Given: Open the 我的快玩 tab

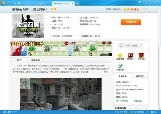Looking at the screenshot, I should pyautogui.click(x=17, y=3).
